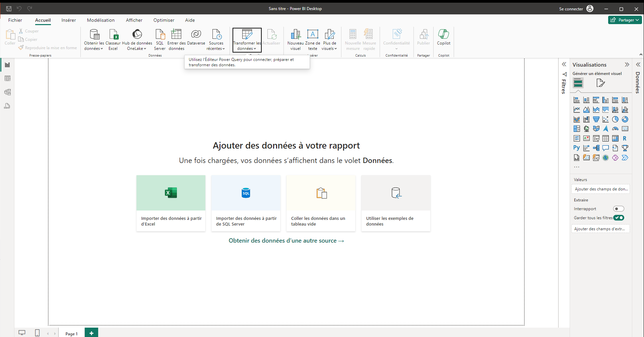Select the stacked bar chart visual
This screenshot has width=644, height=337.
[577, 100]
